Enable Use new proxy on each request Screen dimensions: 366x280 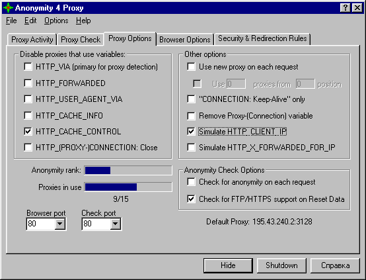191,67
